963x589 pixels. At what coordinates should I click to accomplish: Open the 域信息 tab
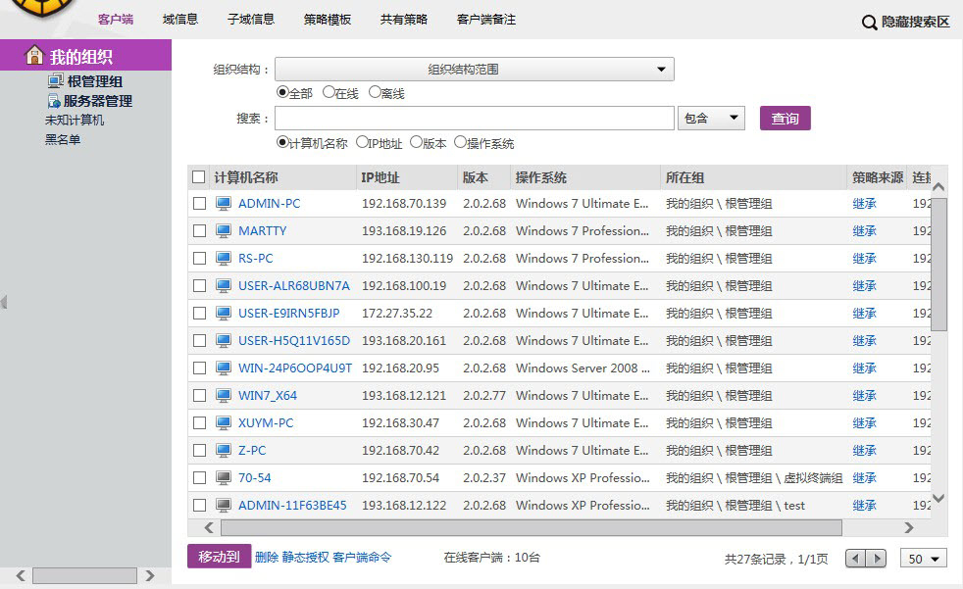pos(179,20)
